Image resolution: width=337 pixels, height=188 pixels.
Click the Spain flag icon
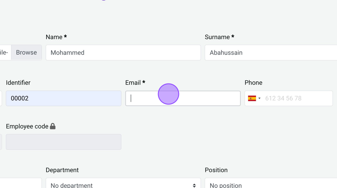tap(252, 98)
